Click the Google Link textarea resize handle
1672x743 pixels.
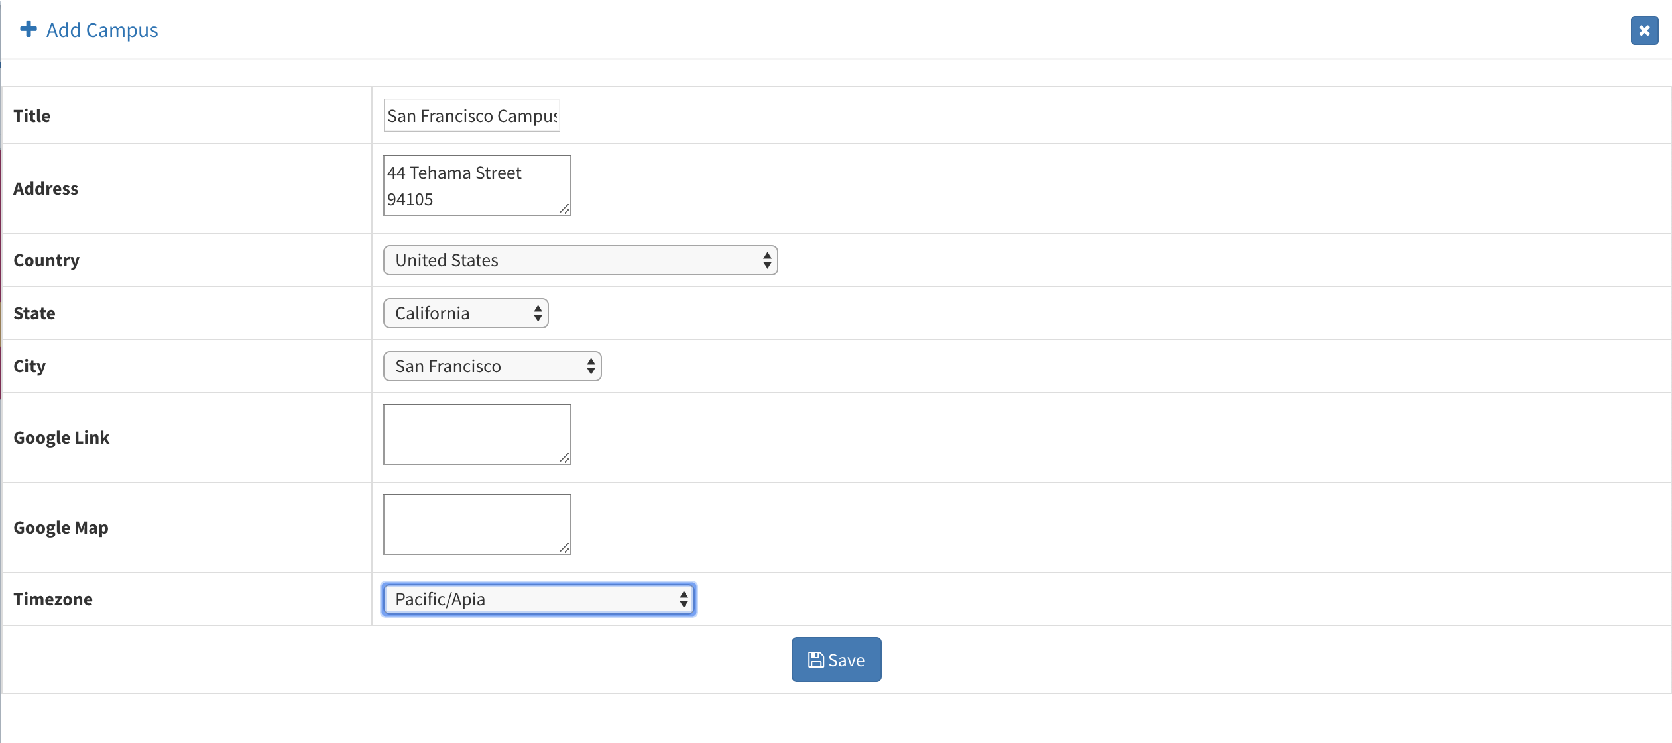pos(564,458)
